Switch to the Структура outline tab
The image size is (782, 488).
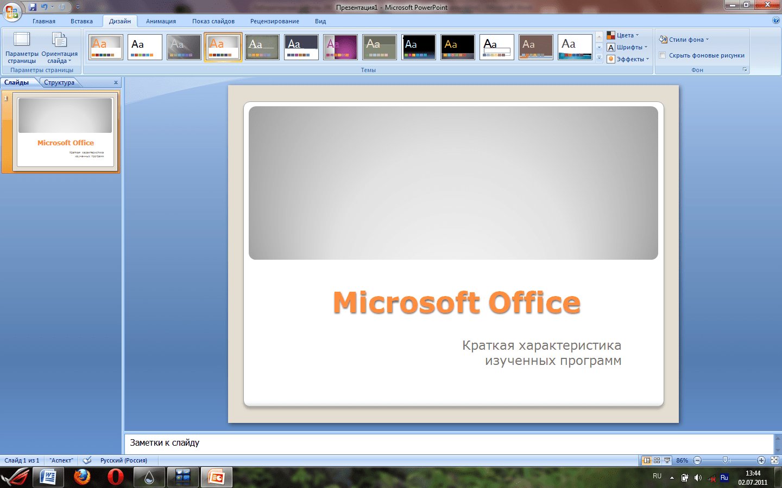pyautogui.click(x=59, y=82)
